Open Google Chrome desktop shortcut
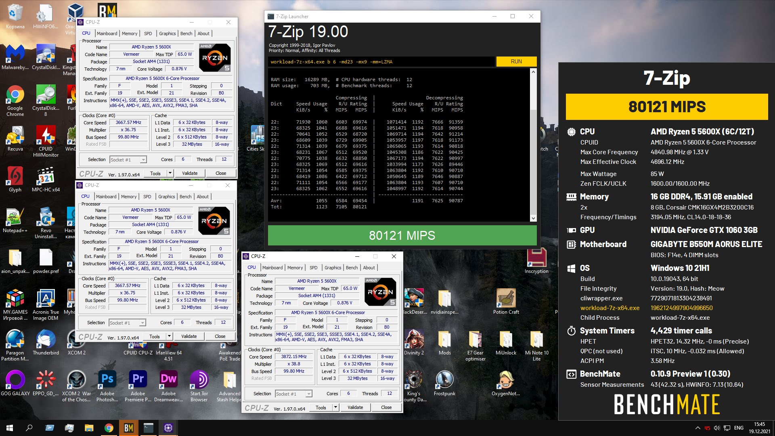 [x=15, y=101]
